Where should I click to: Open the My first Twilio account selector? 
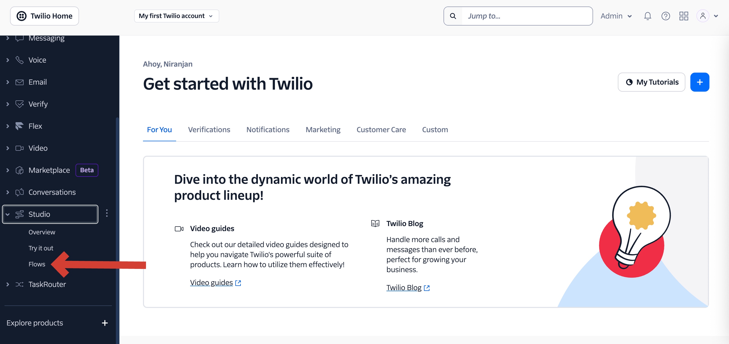pos(177,16)
